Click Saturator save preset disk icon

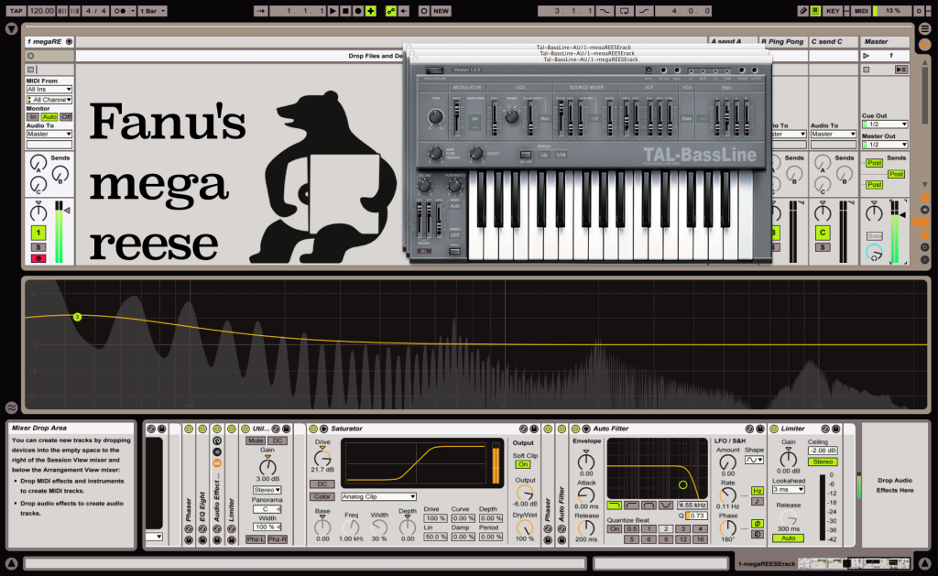click(x=534, y=429)
